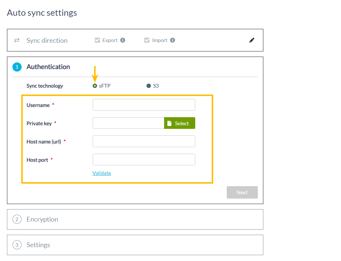Select the sFTP radio button

tap(95, 86)
